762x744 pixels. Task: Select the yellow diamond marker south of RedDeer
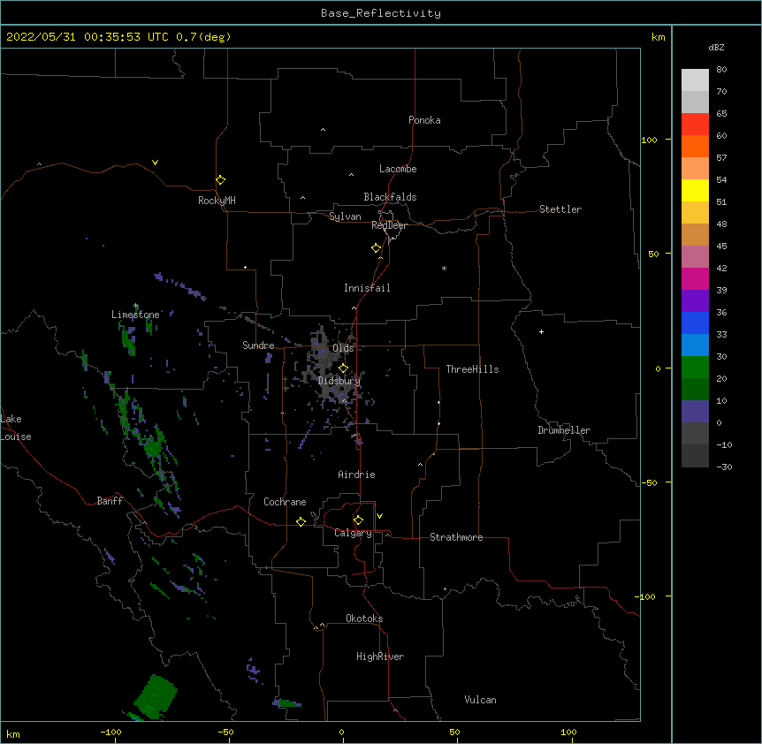coord(377,248)
